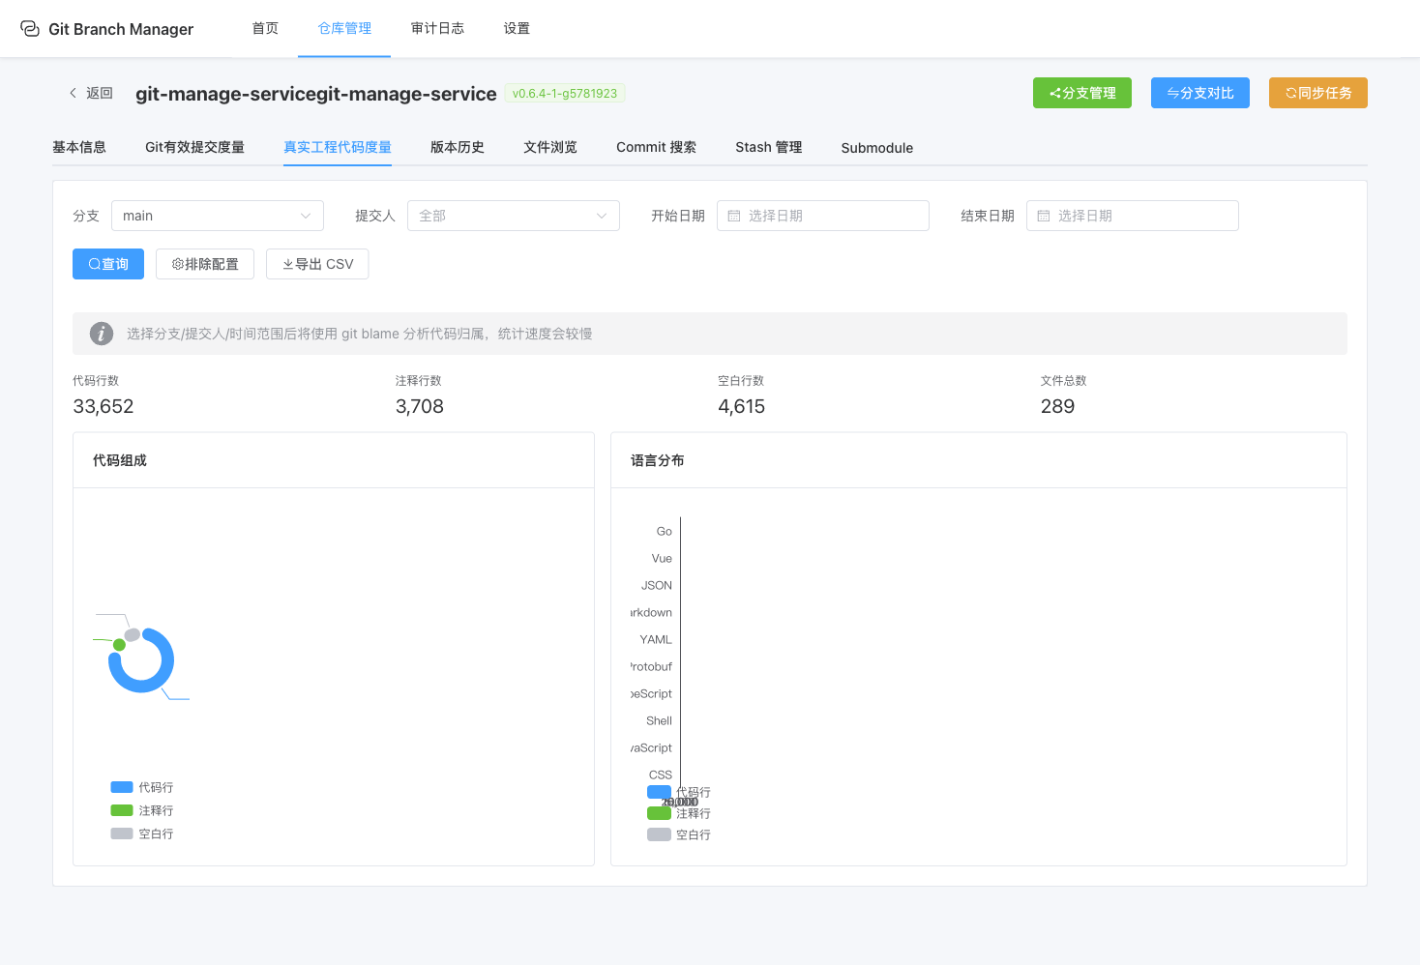This screenshot has height=965, width=1420.
Task: Click the blue 代码行 color swatch in 语言分布 legend
Action: click(659, 792)
